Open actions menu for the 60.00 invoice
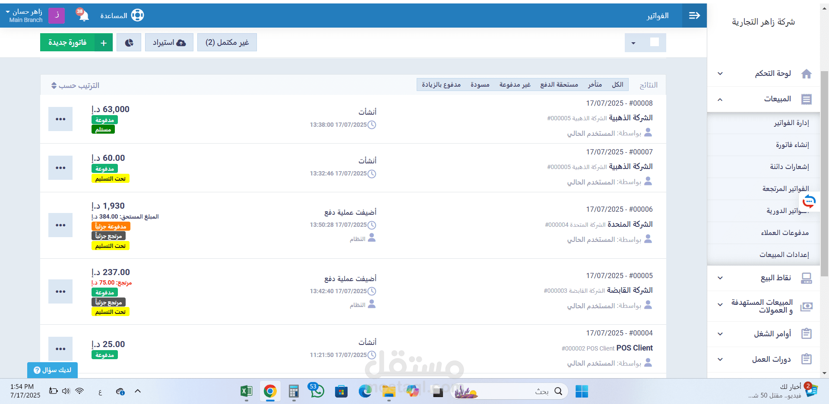 coord(60,168)
